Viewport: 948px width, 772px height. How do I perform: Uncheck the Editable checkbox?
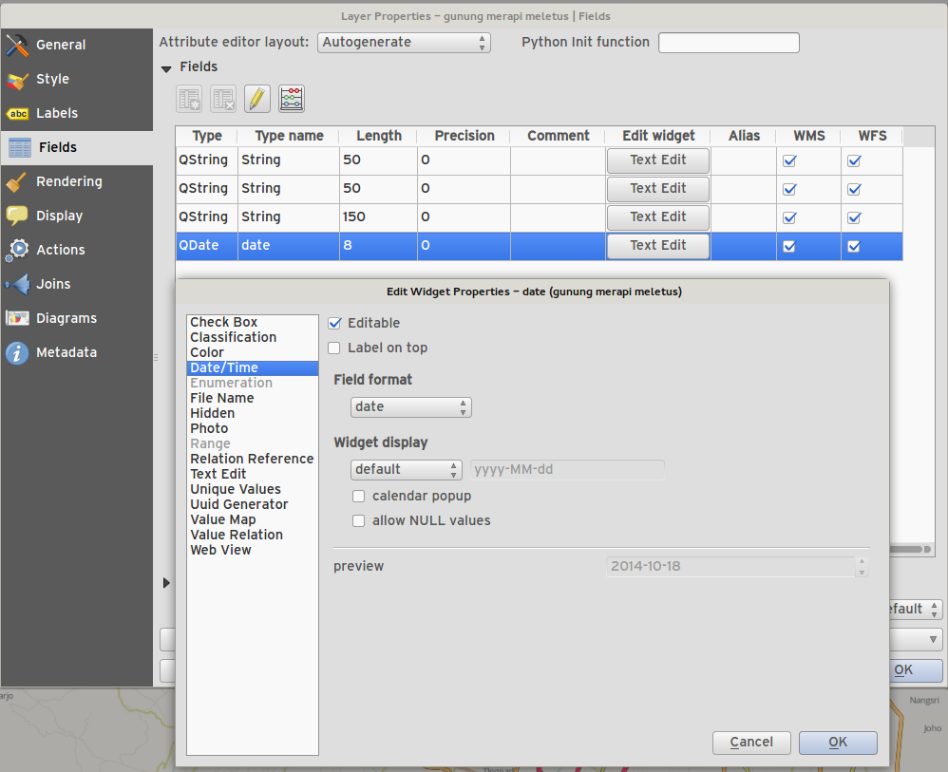(334, 323)
